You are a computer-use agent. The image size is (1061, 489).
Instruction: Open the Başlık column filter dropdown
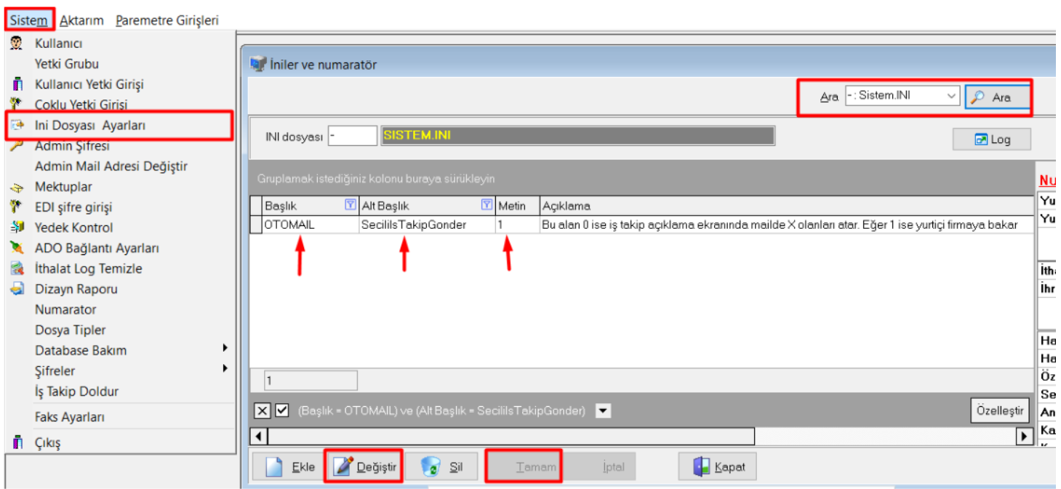(349, 206)
